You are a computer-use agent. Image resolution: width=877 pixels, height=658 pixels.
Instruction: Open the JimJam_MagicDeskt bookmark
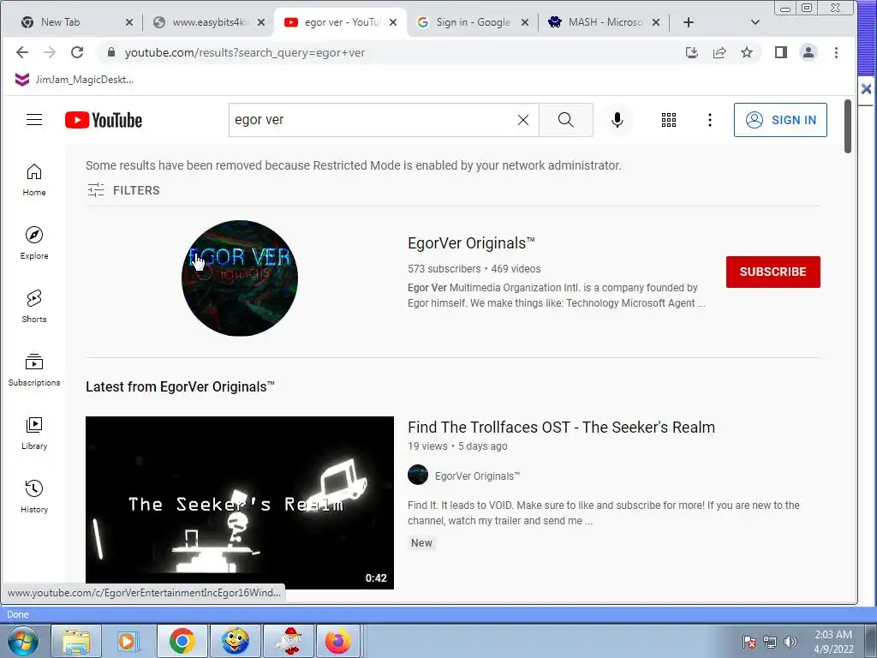click(x=75, y=80)
